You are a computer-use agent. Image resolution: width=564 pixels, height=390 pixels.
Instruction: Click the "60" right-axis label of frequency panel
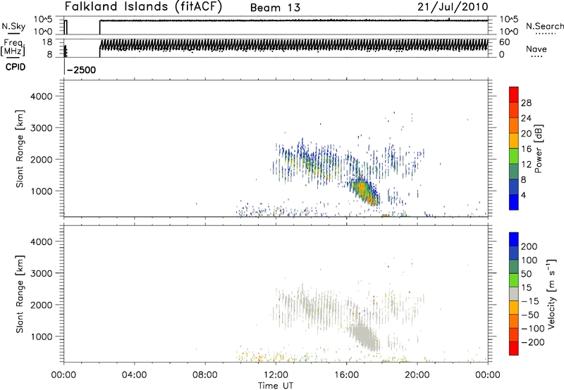coord(504,42)
